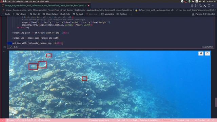This screenshot has height=122, width=217.
Task: Open the system power menu icon
Action: (216, 1)
